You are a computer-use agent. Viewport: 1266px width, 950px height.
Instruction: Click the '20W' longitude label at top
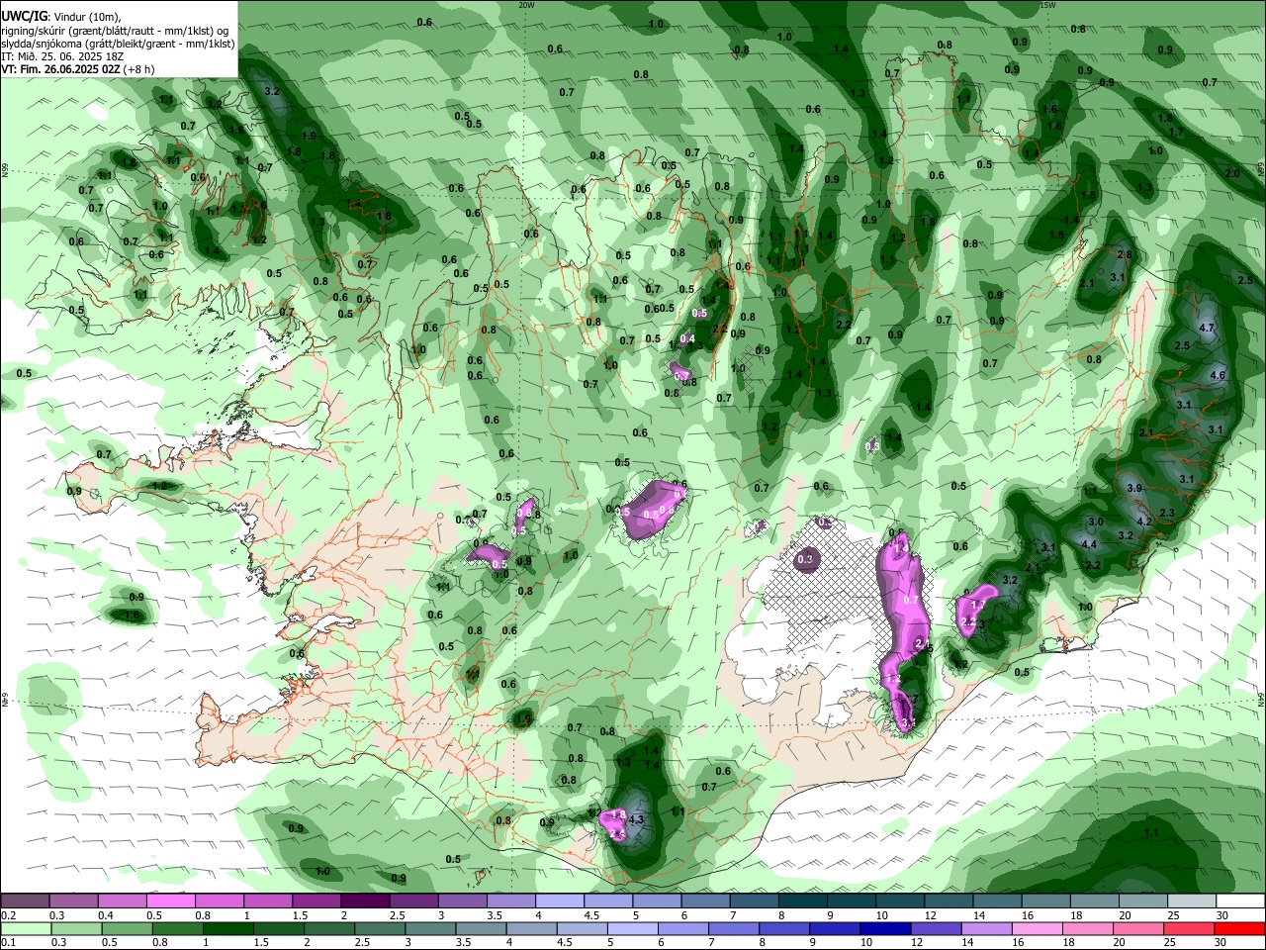coord(526,5)
